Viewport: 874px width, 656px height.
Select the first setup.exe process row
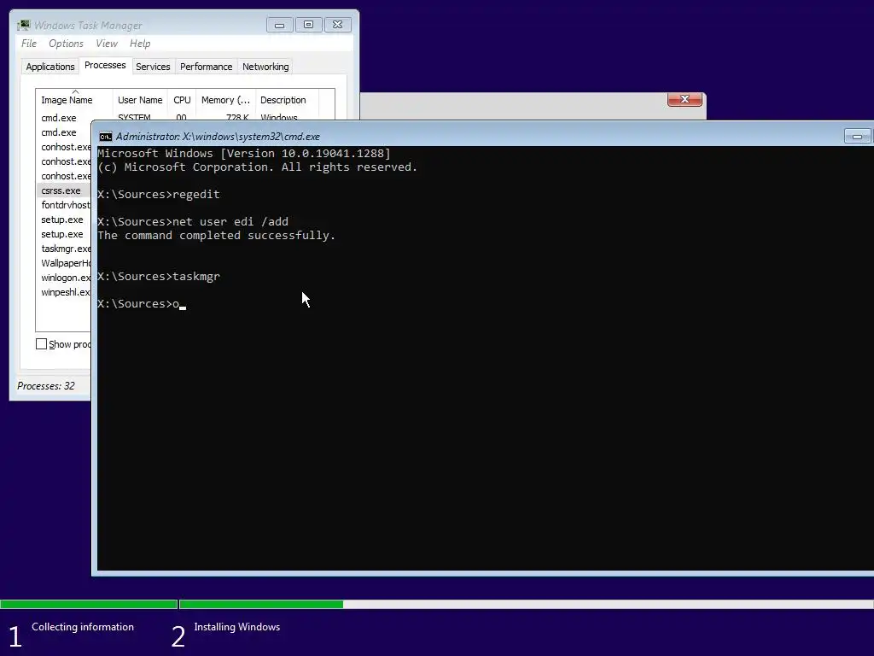coord(64,220)
